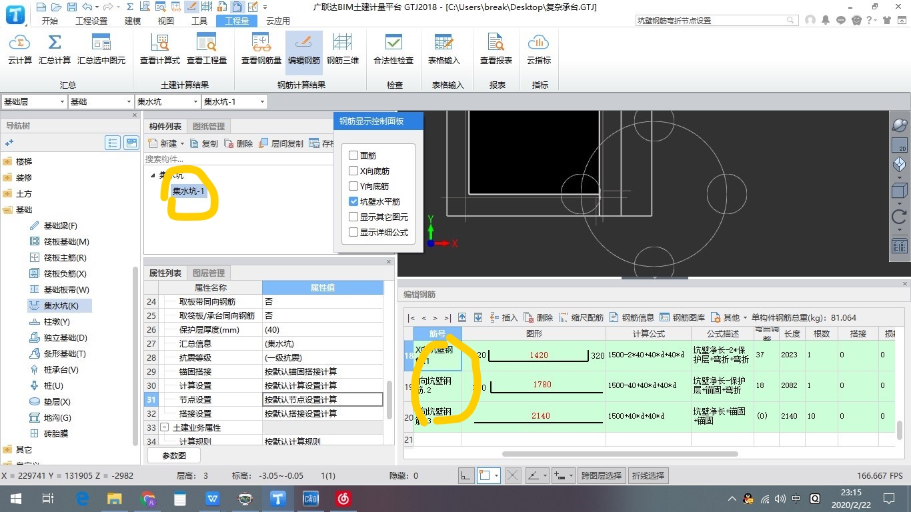Open the 建模 ribbon tab
Viewport: 911px width, 512px height.
click(x=133, y=21)
